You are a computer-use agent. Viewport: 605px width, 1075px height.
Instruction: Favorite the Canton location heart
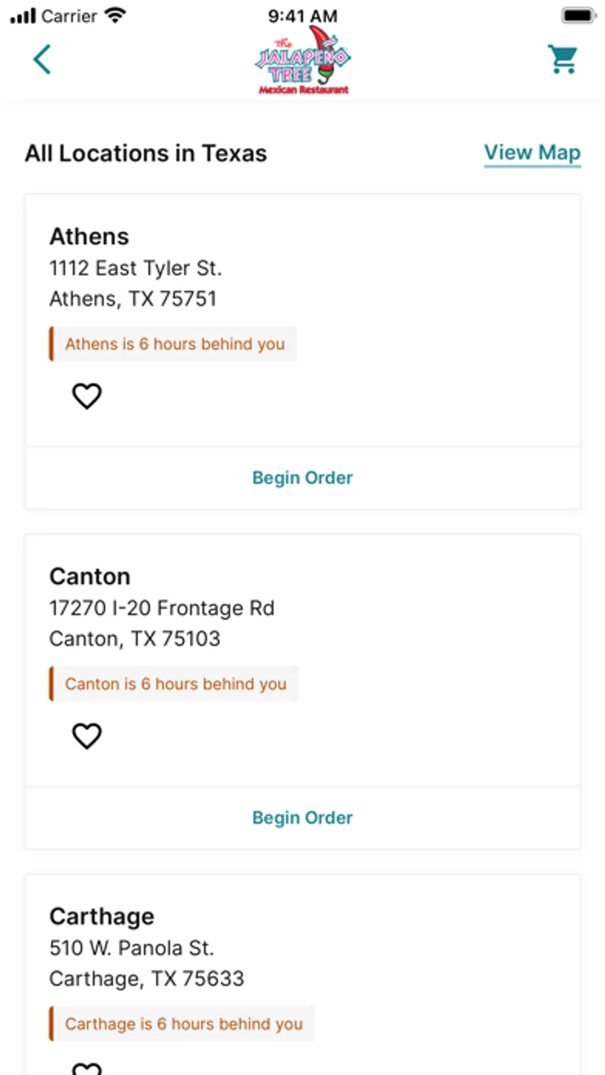click(x=87, y=735)
